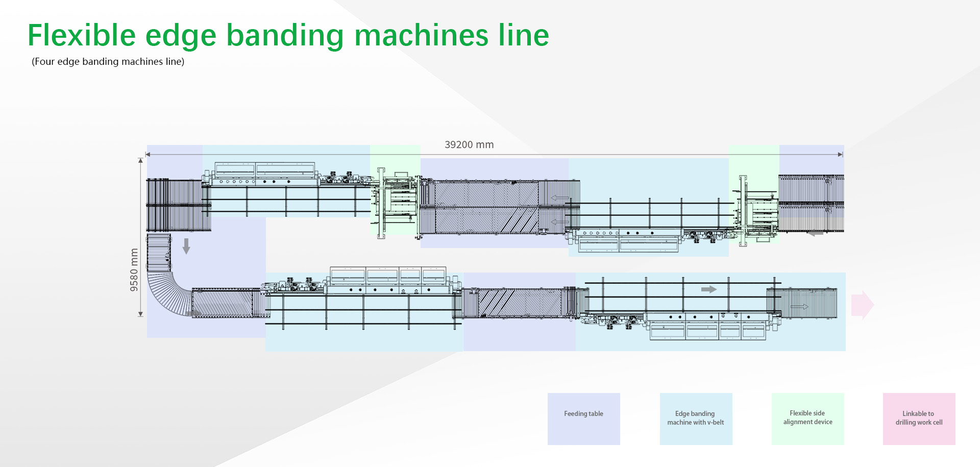The image size is (980, 467).
Task: Select the Feeding table legend swatch
Action: pos(583,419)
